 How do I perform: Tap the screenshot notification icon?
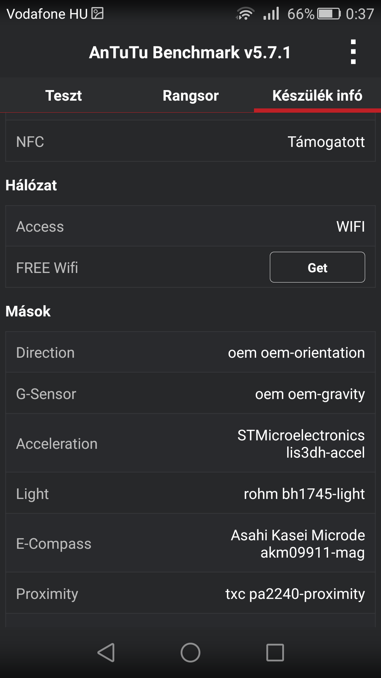[x=97, y=14]
